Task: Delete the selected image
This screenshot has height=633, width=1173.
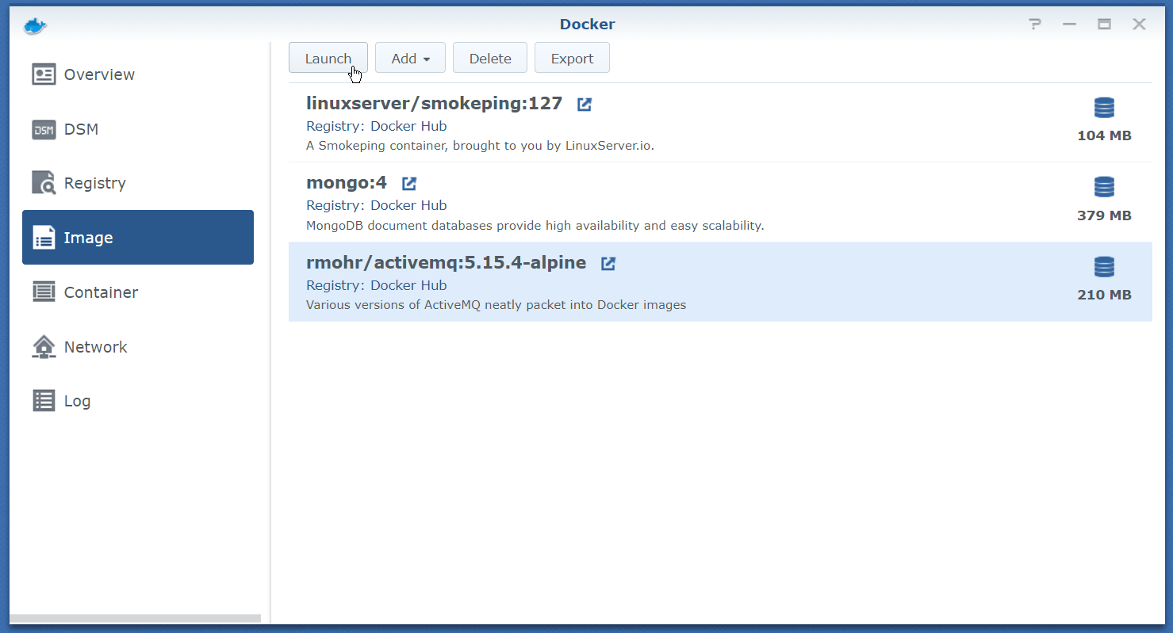Action: pos(489,59)
